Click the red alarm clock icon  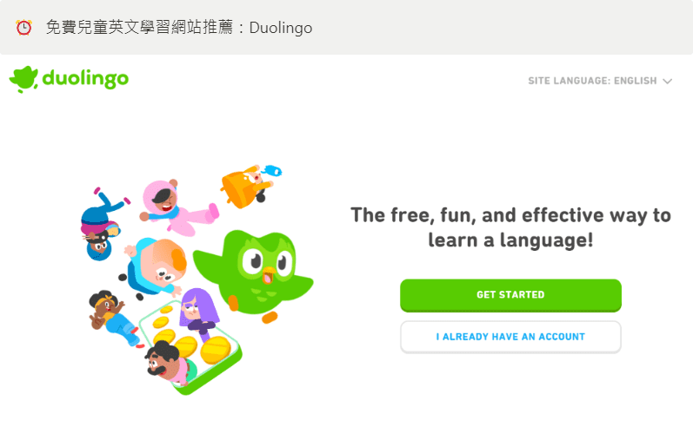23,28
